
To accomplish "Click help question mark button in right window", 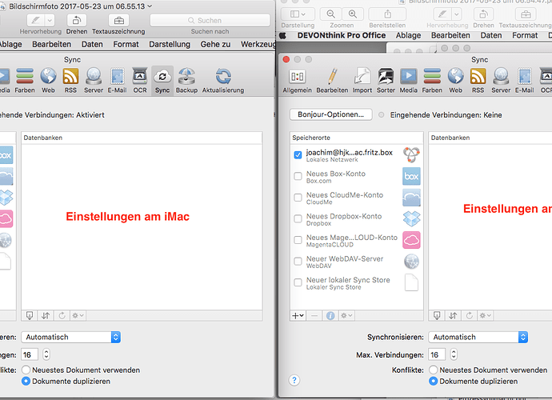I will click(294, 380).
